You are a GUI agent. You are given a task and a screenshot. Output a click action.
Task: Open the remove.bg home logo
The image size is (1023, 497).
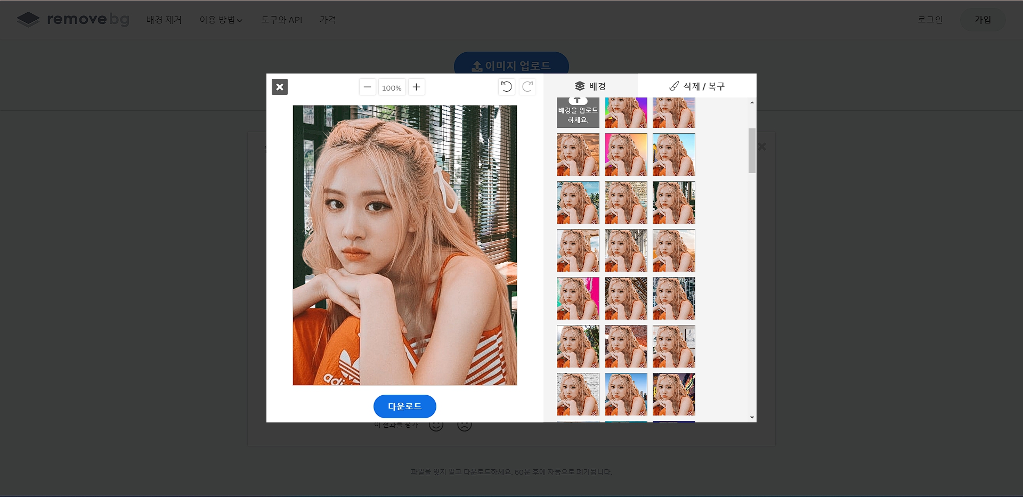click(x=73, y=20)
